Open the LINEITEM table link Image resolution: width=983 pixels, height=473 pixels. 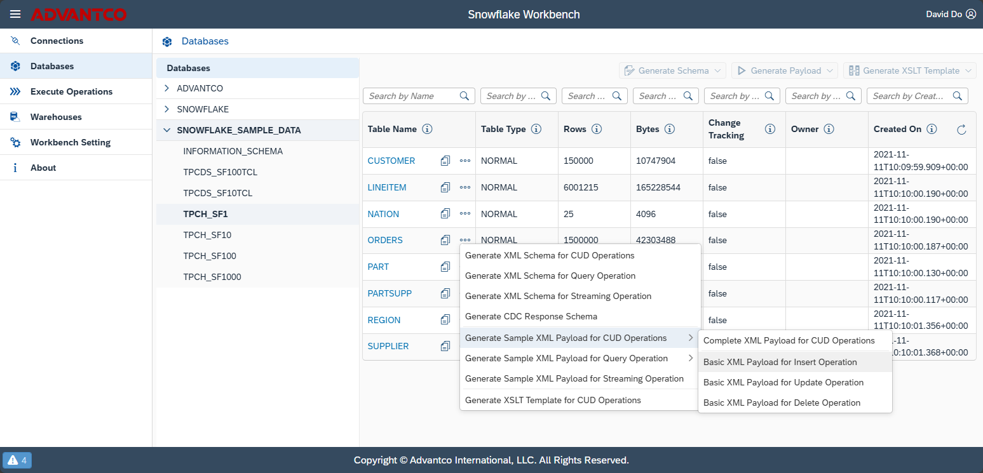(x=387, y=187)
